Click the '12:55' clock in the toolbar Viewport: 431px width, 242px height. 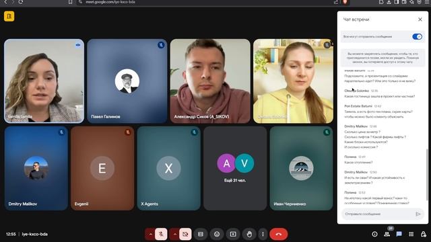[x=11, y=234]
